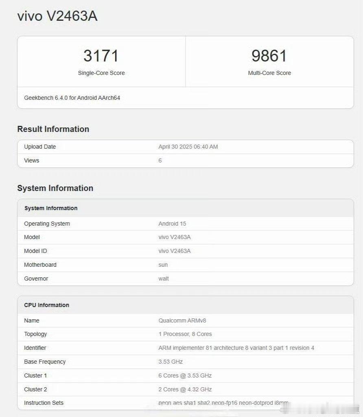Click the 'Model' row label
Viewport: 363px width, 417px height.
pos(32,237)
